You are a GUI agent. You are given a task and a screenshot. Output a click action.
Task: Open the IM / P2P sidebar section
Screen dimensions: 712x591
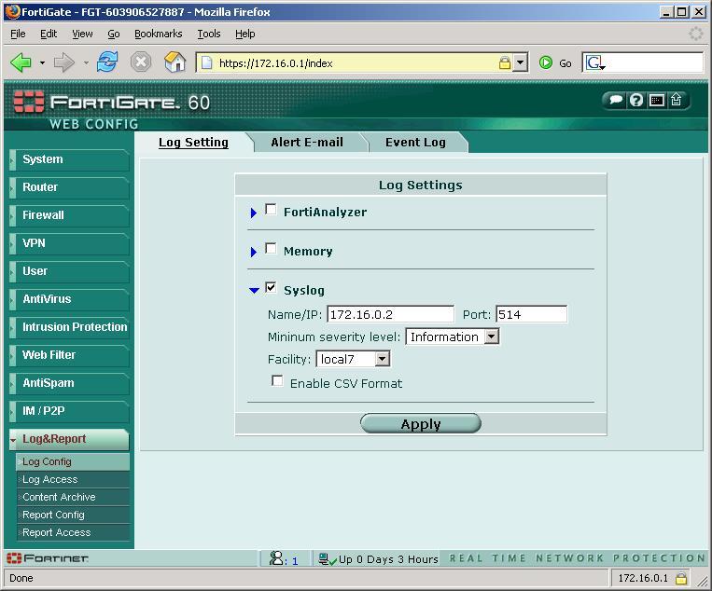click(x=69, y=411)
